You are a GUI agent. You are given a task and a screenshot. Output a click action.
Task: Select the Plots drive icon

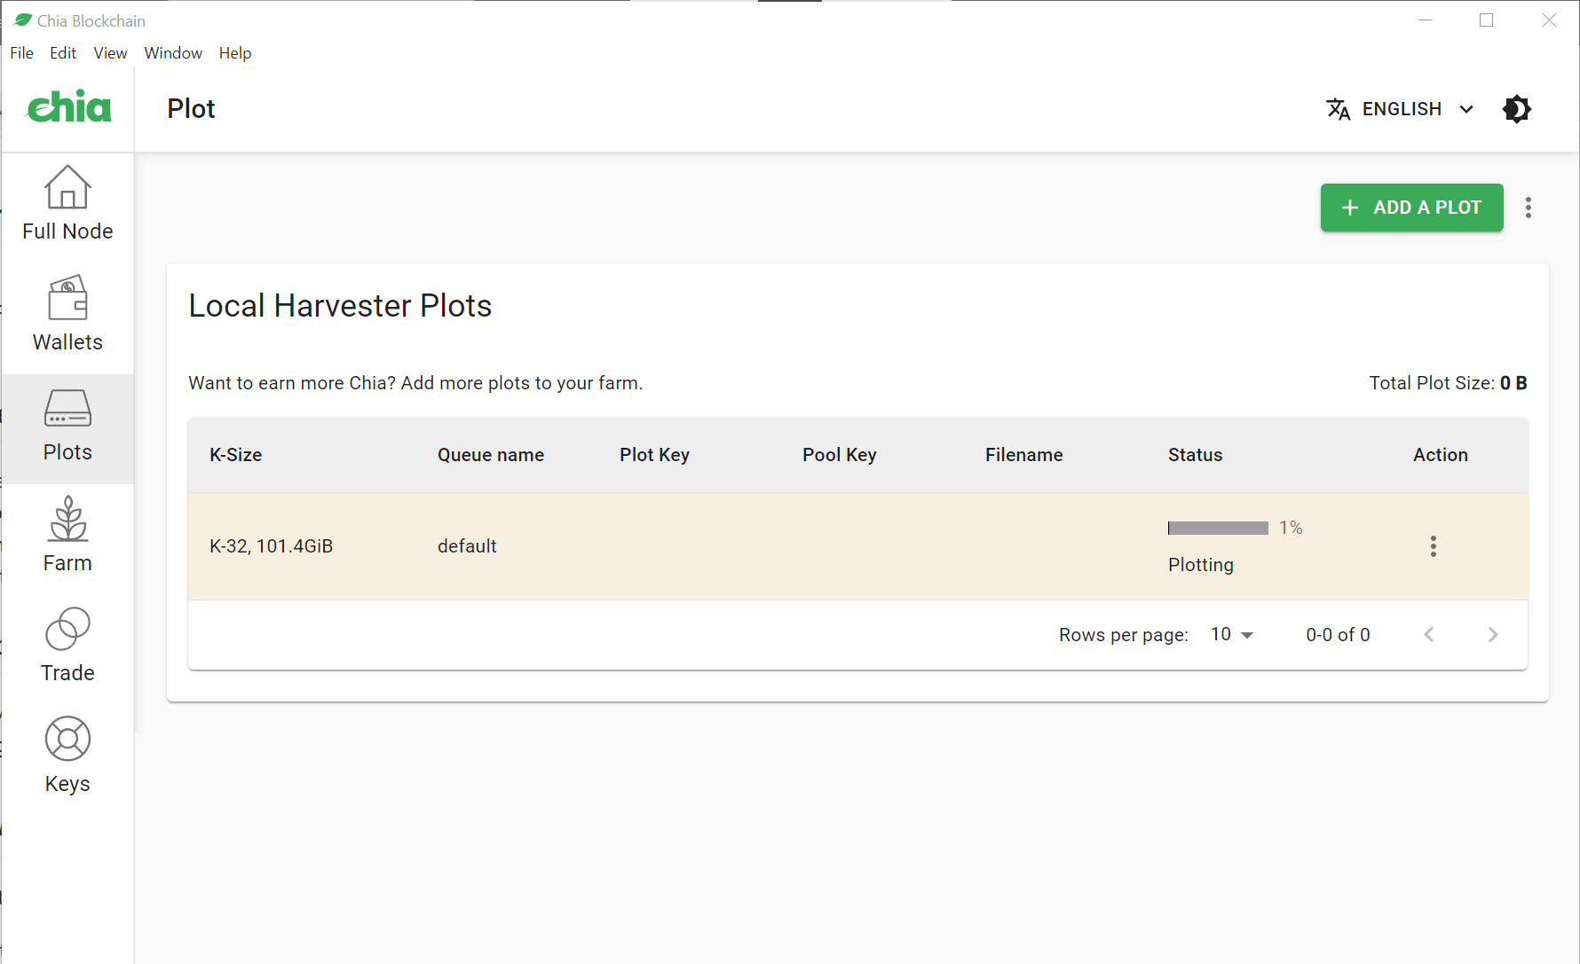click(67, 409)
